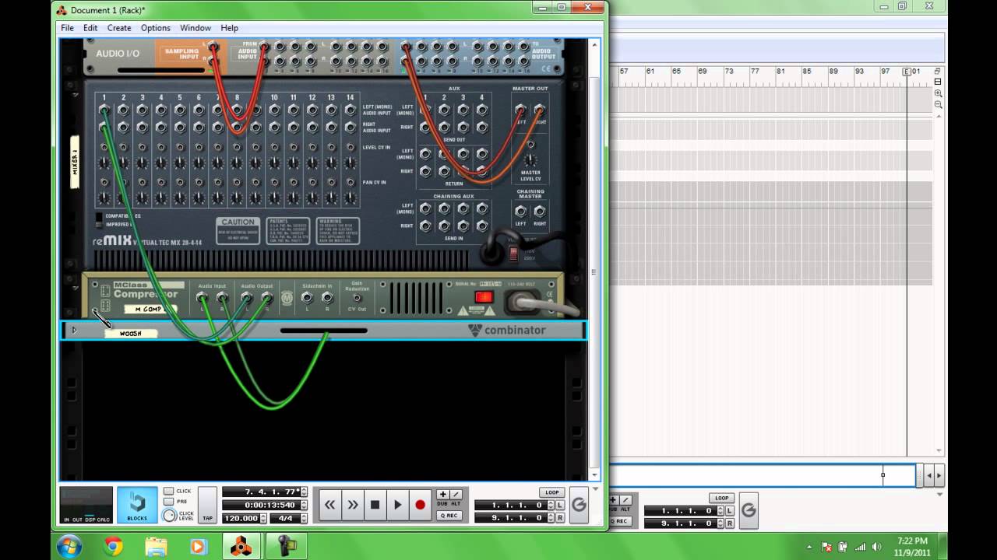Viewport: 997px width, 560px height.
Task: Expand the Woosh Combinator unfold arrow
Action: tap(74, 330)
